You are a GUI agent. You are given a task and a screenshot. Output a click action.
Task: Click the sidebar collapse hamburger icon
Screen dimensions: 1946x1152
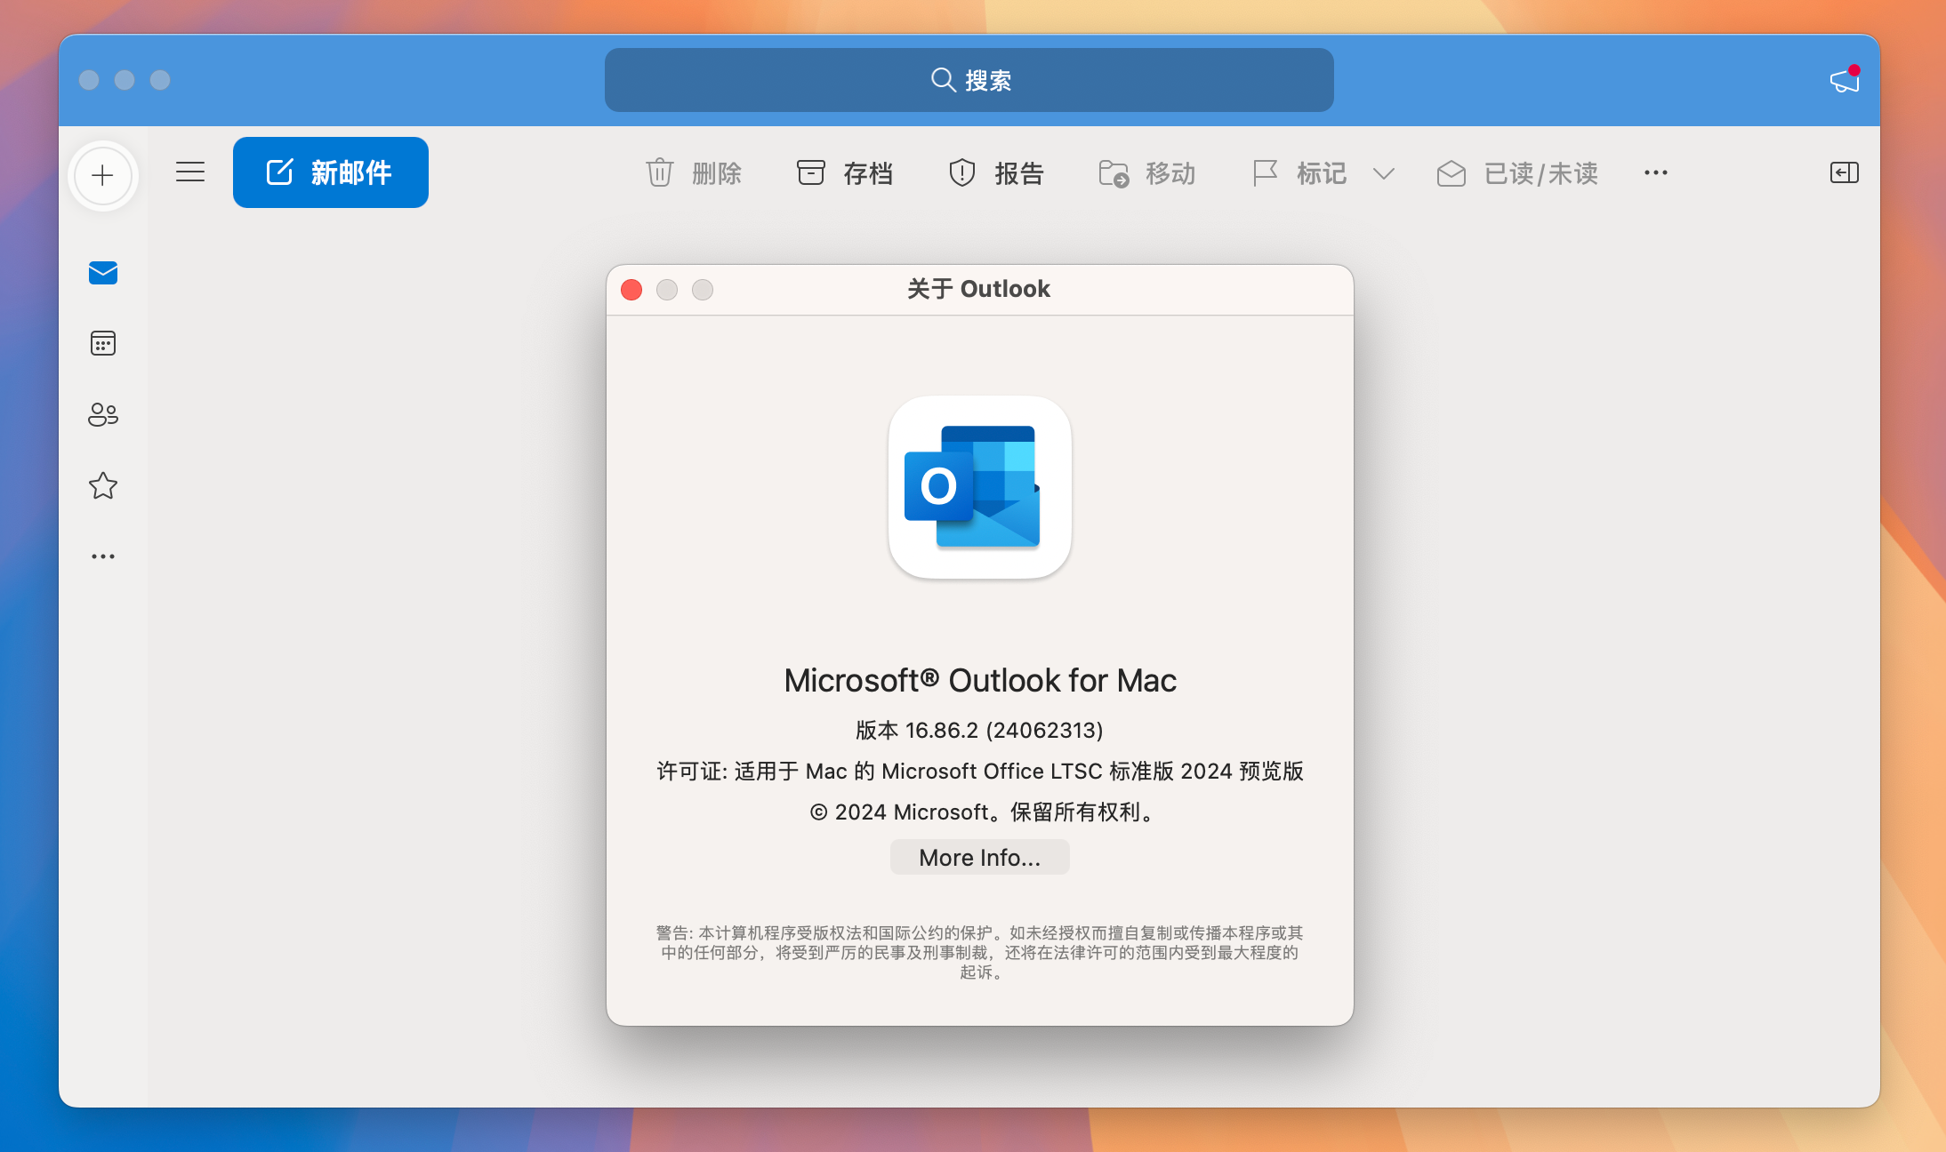point(189,172)
